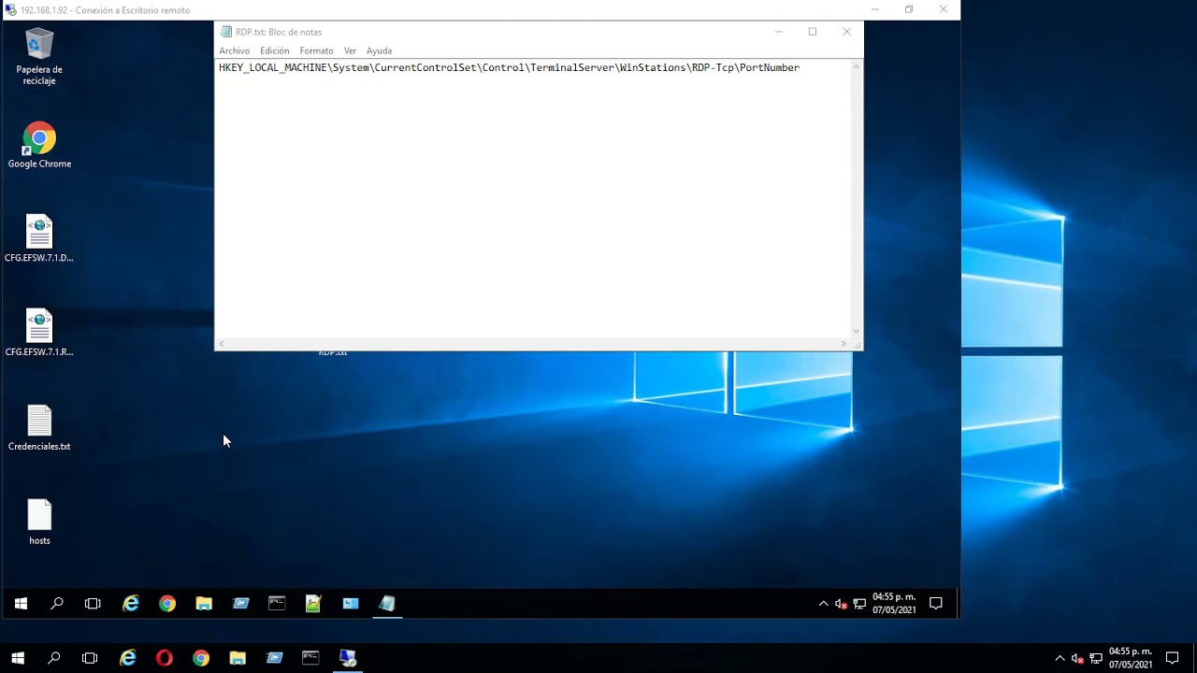Open Google Chrome desktop shortcut
The height and width of the screenshot is (673, 1197).
tap(39, 146)
